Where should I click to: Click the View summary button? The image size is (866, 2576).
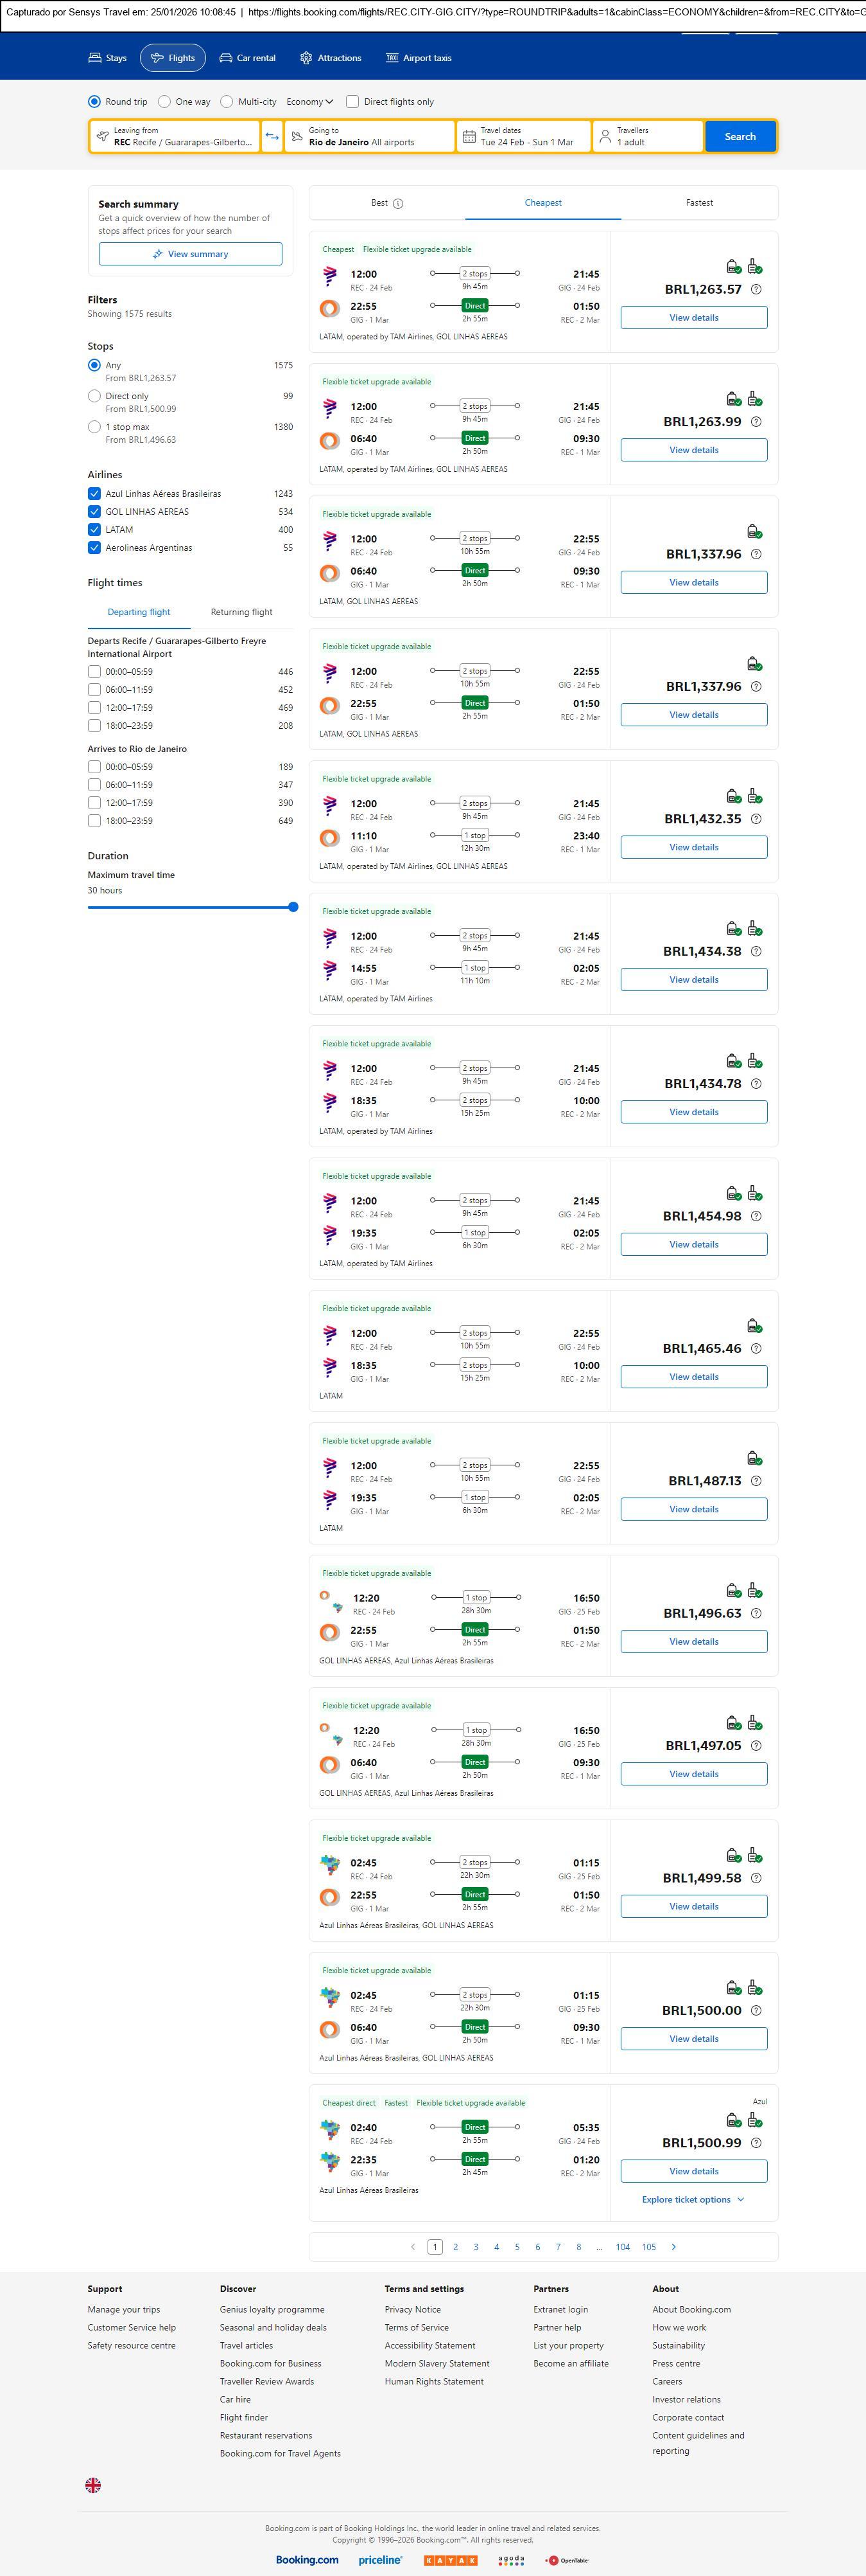click(190, 254)
